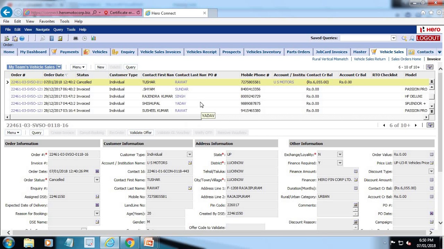Switch to Prospects tab

231,52
